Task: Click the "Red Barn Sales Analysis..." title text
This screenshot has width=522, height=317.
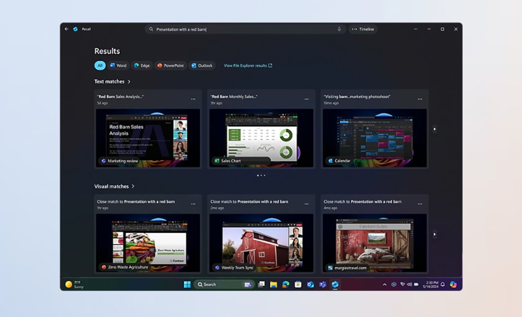Action: click(120, 96)
